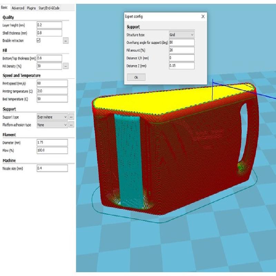Open the Plugins tab
Viewport: 276px width, 276px height.
point(31,8)
